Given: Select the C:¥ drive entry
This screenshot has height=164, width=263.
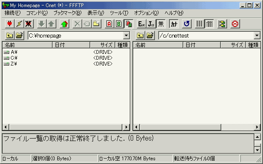Looking at the screenshot, I should tap(10, 58).
